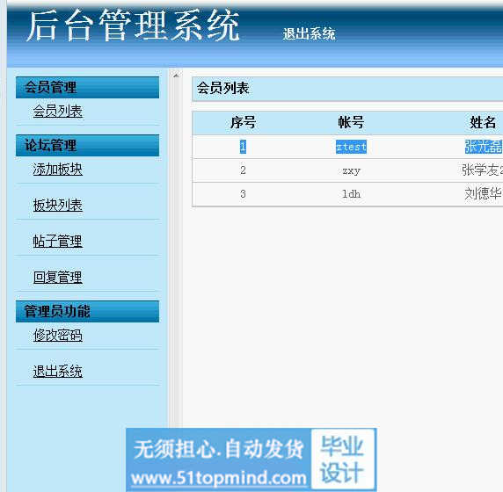Image resolution: width=503 pixels, height=492 pixels.
Task: Click the 序号 column header
Action: coord(243,123)
